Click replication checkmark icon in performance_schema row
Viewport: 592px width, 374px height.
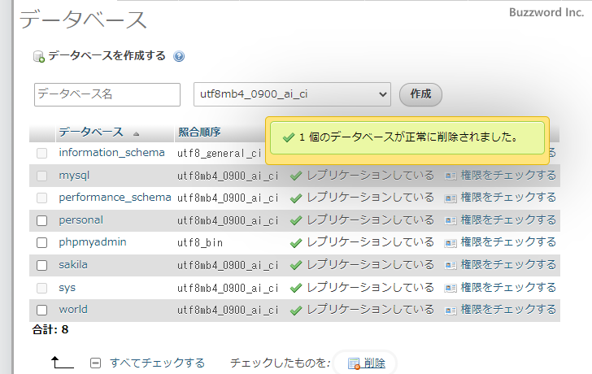(x=296, y=198)
